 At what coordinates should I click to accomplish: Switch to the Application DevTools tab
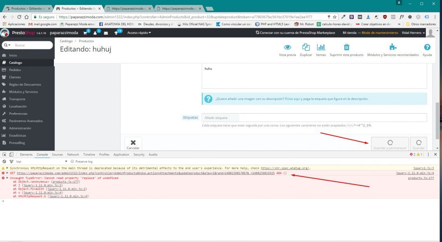(121, 155)
